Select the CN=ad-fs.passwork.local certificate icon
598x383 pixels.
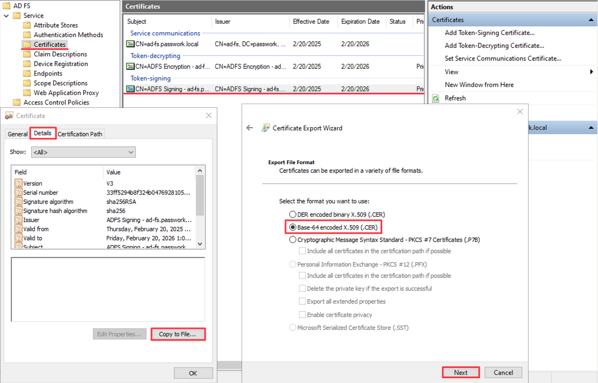click(131, 43)
